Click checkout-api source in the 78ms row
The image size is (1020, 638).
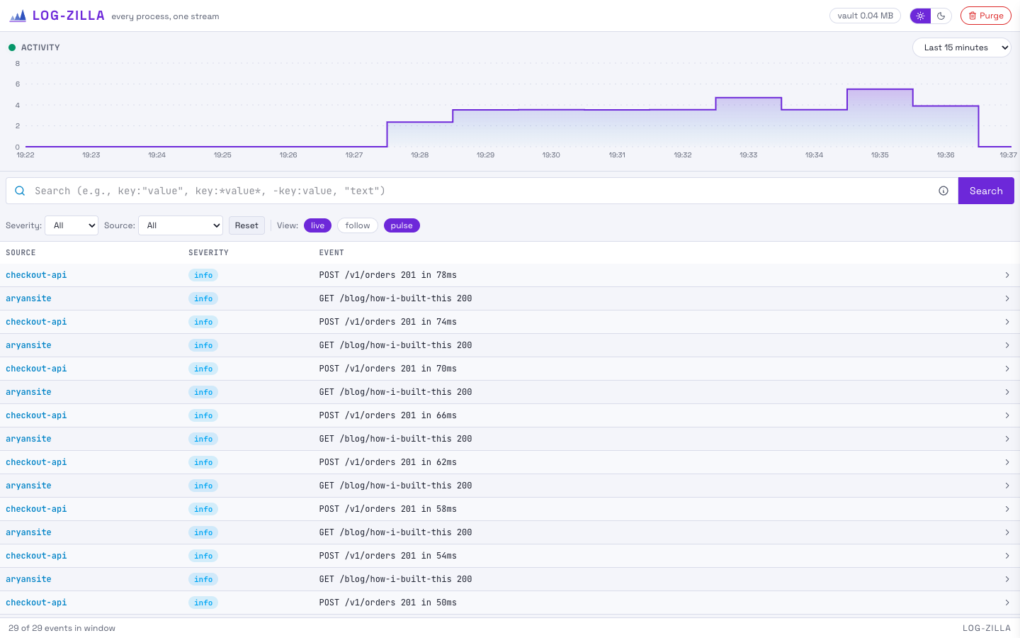[x=36, y=275]
